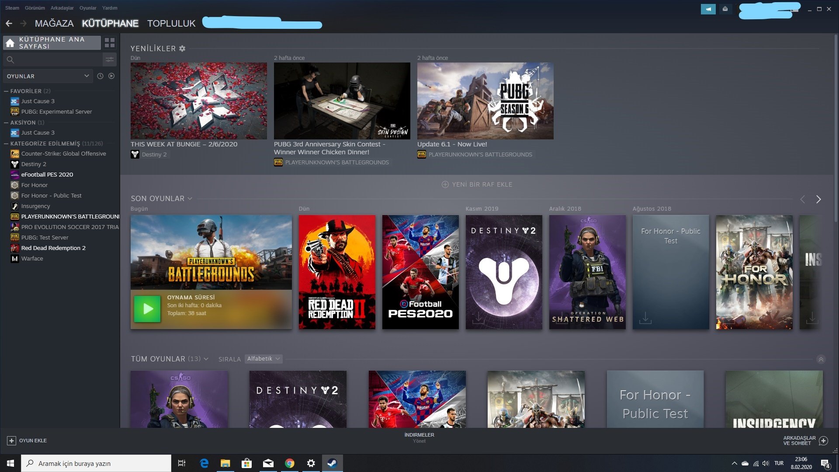The height and width of the screenshot is (472, 839).
Task: Open the inbox envelope icon
Action: click(725, 9)
